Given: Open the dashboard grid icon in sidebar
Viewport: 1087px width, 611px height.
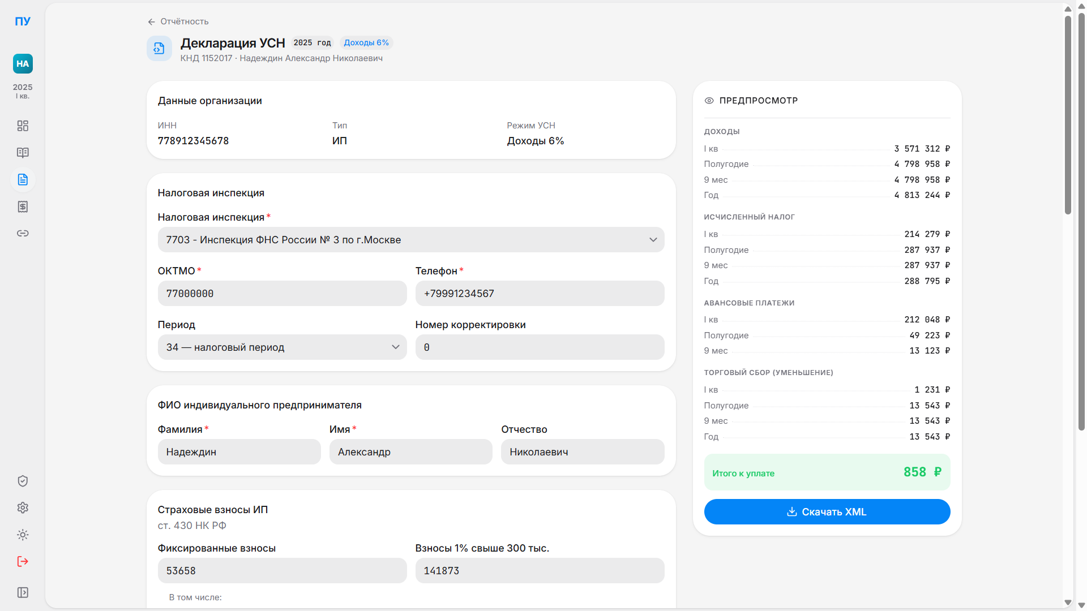Looking at the screenshot, I should [x=23, y=126].
